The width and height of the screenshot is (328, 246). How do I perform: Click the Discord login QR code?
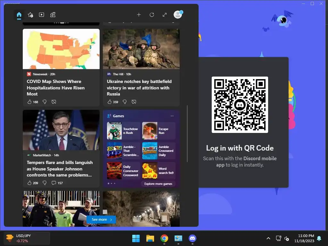240,105
